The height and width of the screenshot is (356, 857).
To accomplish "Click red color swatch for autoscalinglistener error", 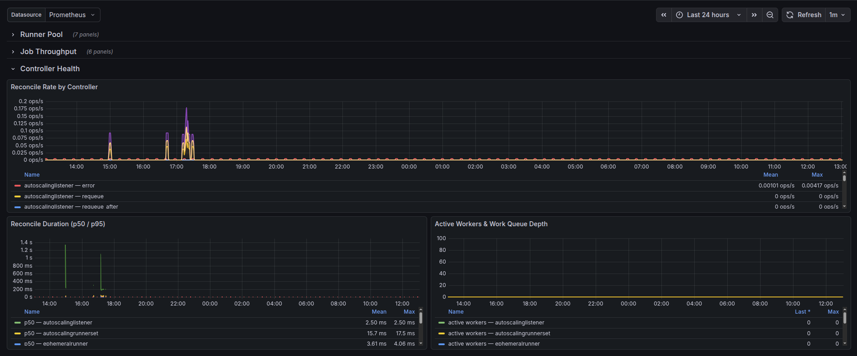I will click(18, 186).
